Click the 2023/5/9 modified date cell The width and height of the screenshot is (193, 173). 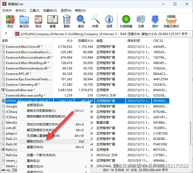pyautogui.click(x=138, y=160)
